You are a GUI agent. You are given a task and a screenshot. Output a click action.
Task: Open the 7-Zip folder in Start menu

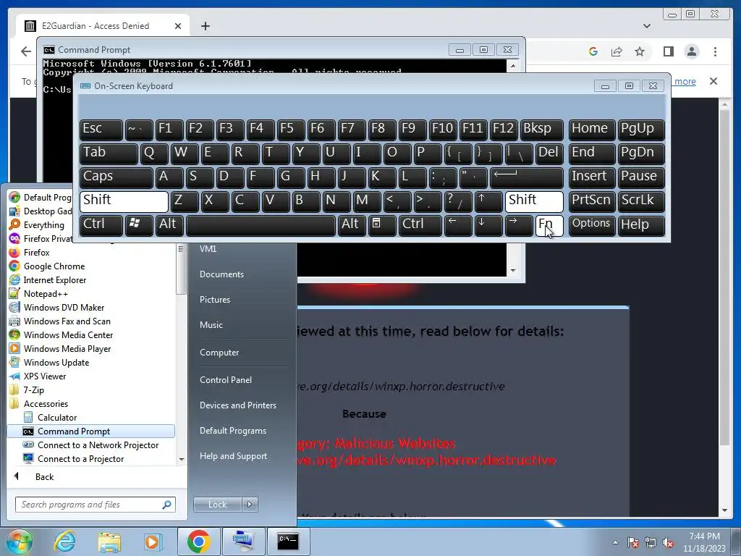pos(33,390)
